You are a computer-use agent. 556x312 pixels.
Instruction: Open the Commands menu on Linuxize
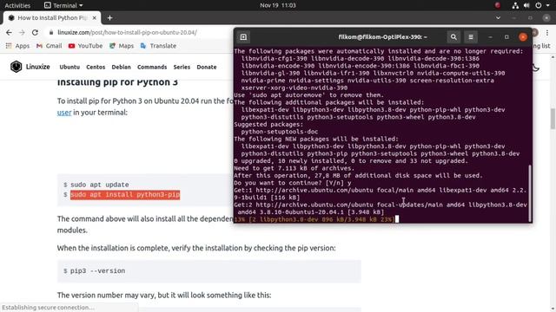click(x=152, y=67)
